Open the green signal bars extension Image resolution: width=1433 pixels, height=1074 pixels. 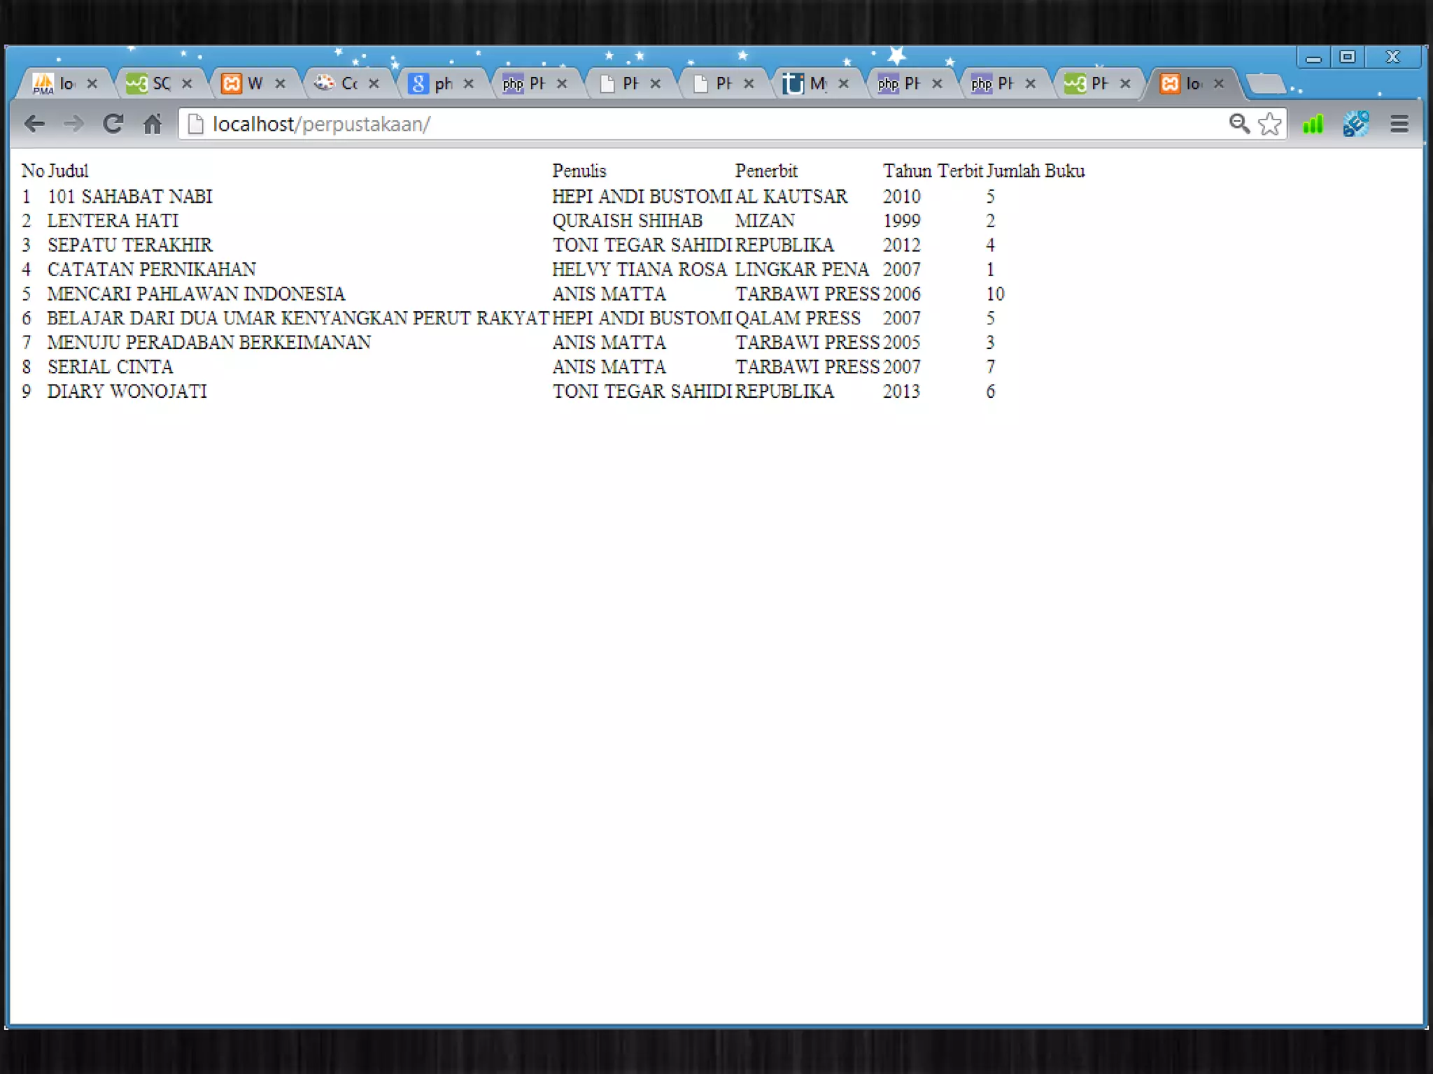point(1313,124)
